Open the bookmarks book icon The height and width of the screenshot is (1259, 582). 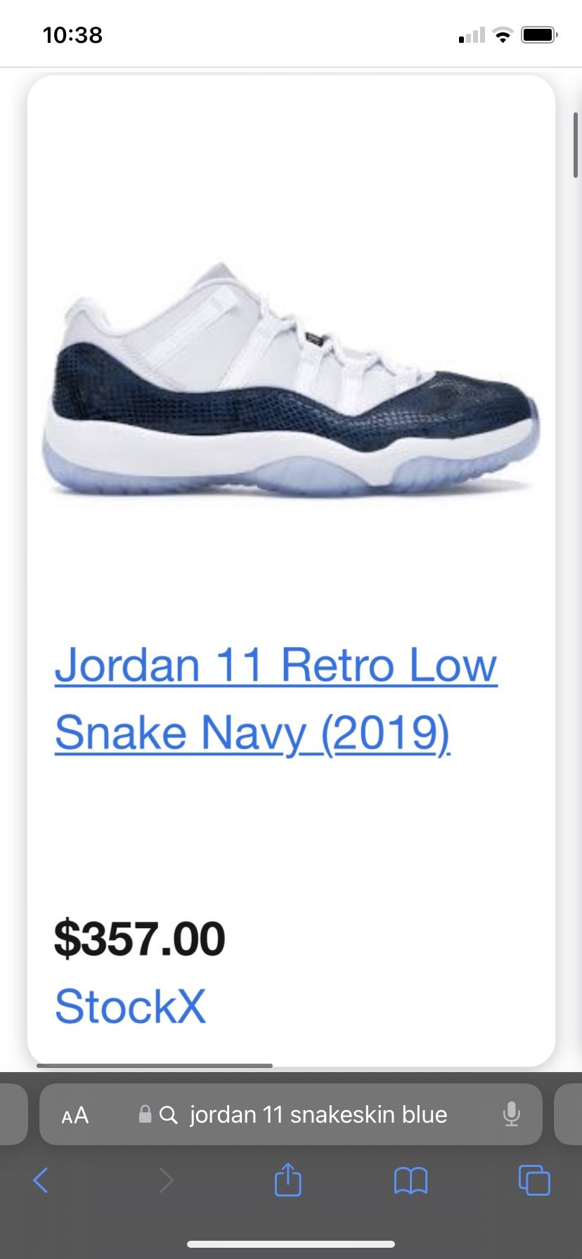tap(411, 1180)
